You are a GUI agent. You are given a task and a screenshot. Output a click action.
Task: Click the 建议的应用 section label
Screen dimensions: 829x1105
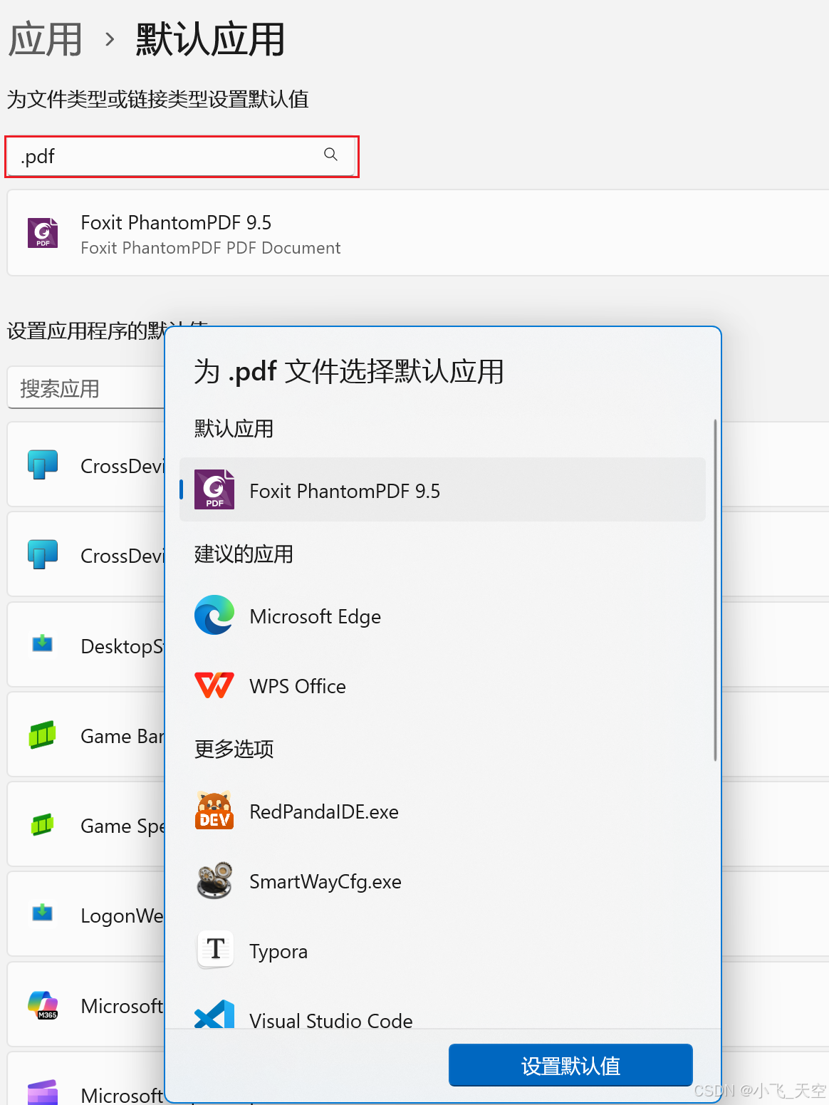pos(244,554)
